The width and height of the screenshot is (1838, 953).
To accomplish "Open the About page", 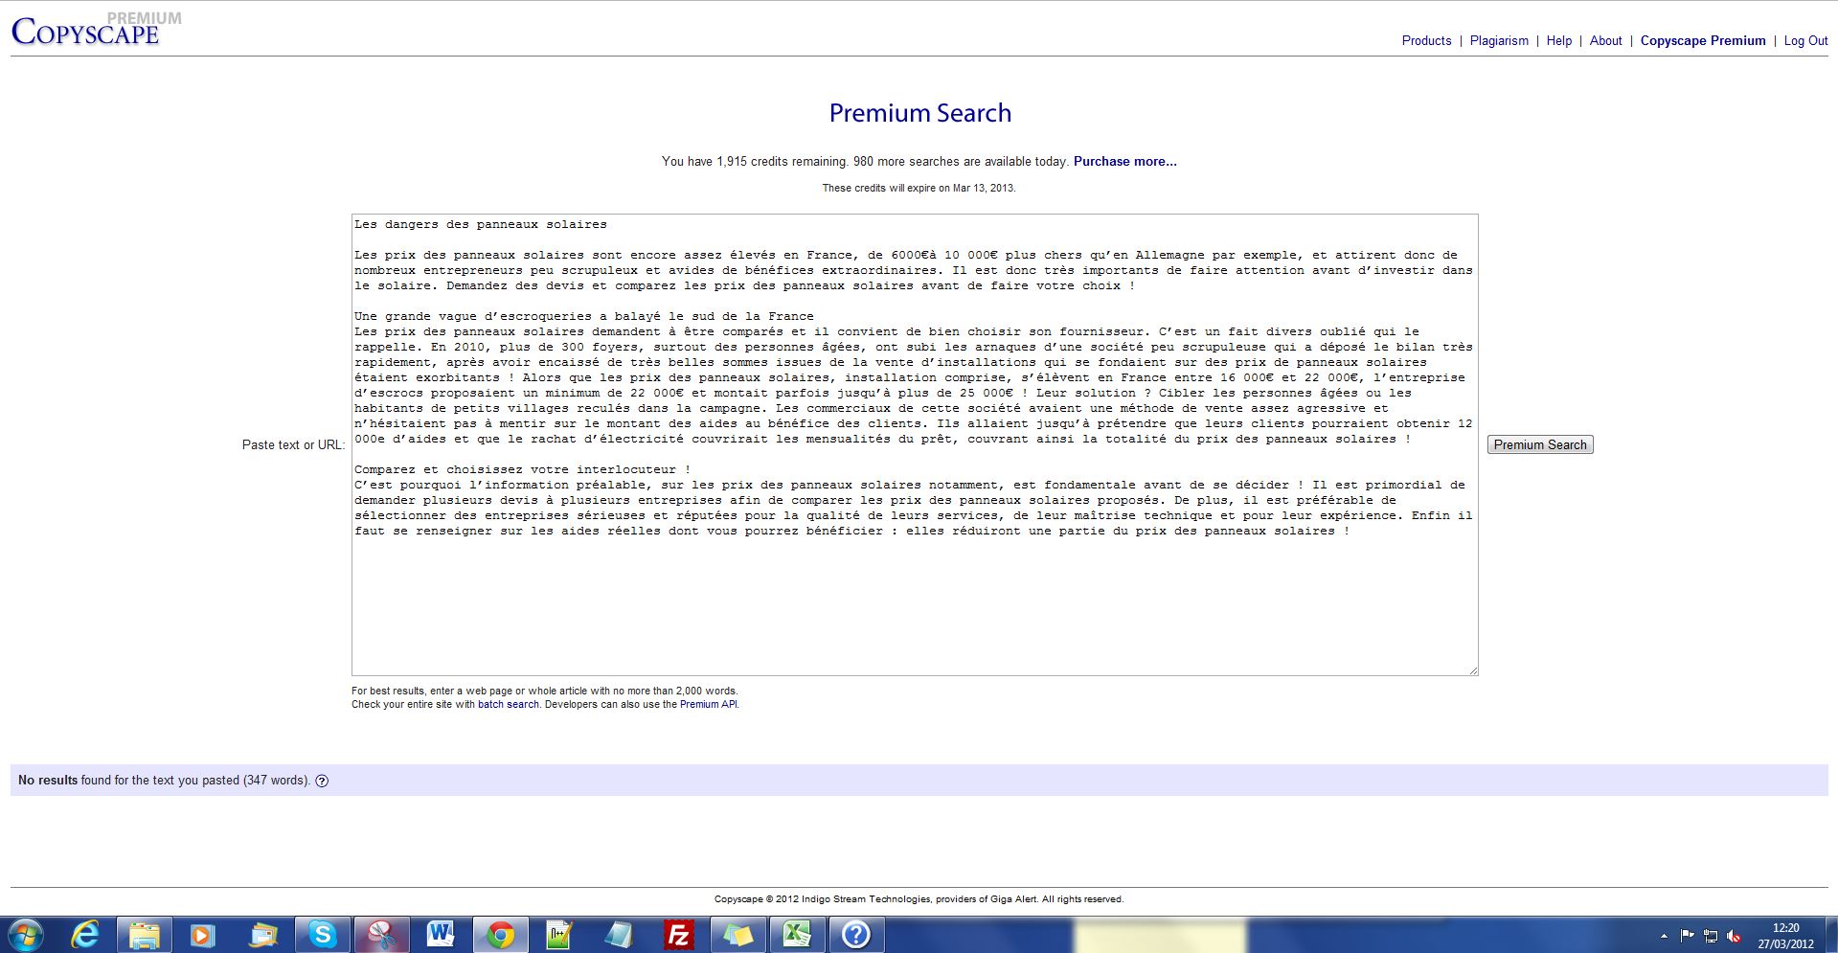I will 1605,40.
